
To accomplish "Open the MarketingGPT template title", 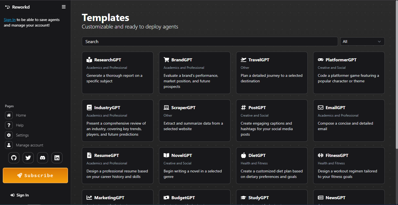I will pyautogui.click(x=109, y=198).
